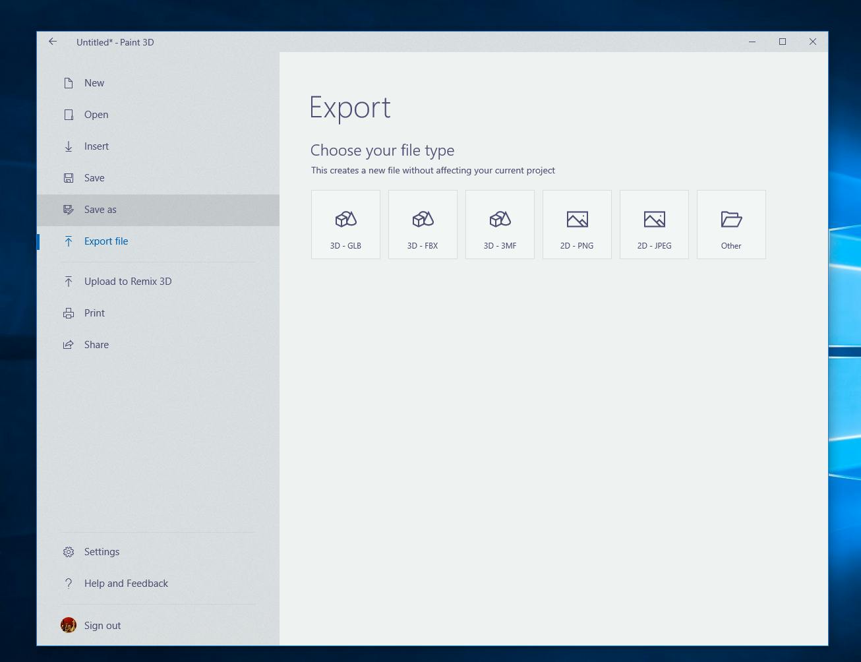Open the Other file type folder tile
Viewport: 861px width, 662px height.
pos(731,225)
